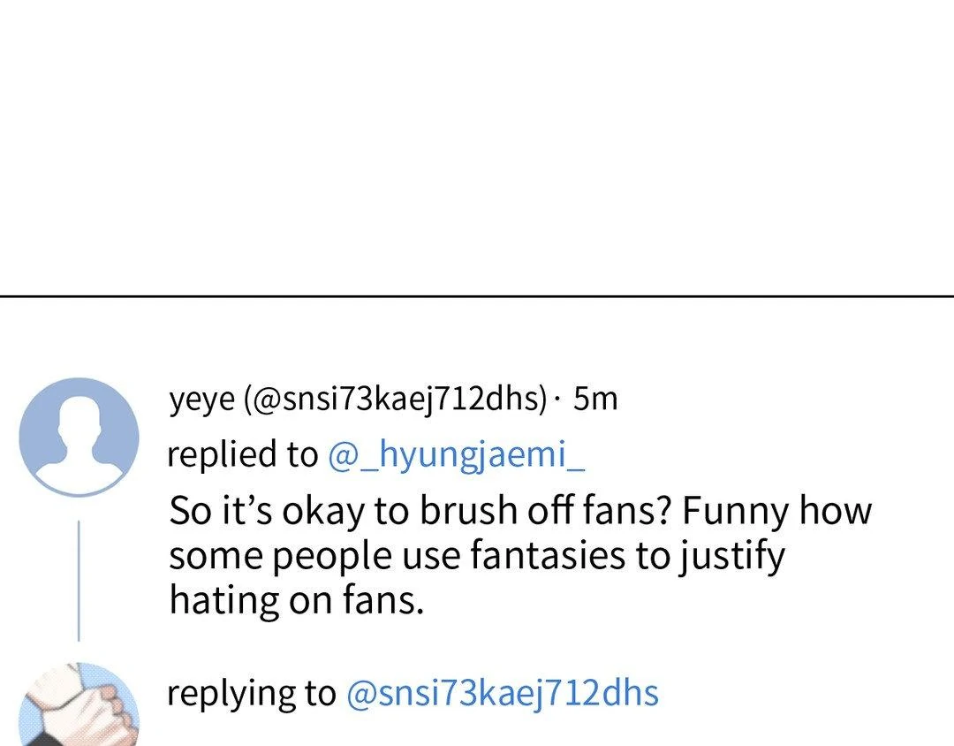Click @snsi73kaej712dhs in the "replying to" line
Viewport: 954px width, 746px height.
[x=502, y=693]
